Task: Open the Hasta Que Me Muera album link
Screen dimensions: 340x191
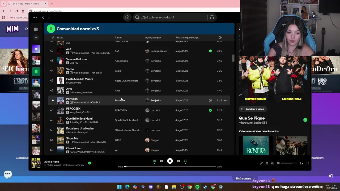Action: 126,81
